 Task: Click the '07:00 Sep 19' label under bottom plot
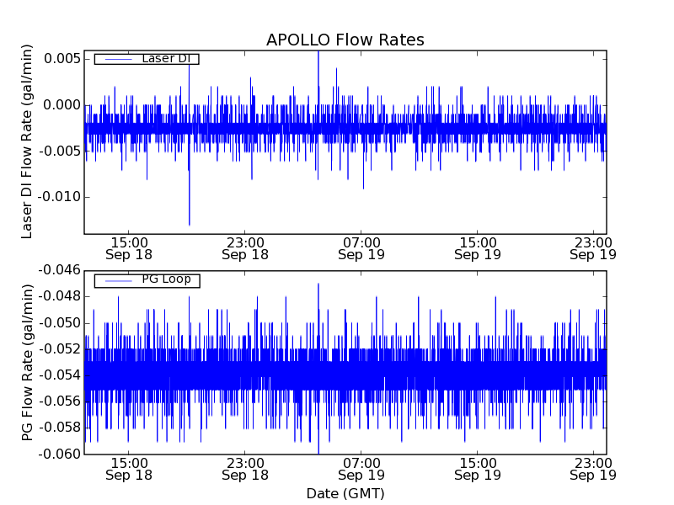pyautogui.click(x=361, y=470)
